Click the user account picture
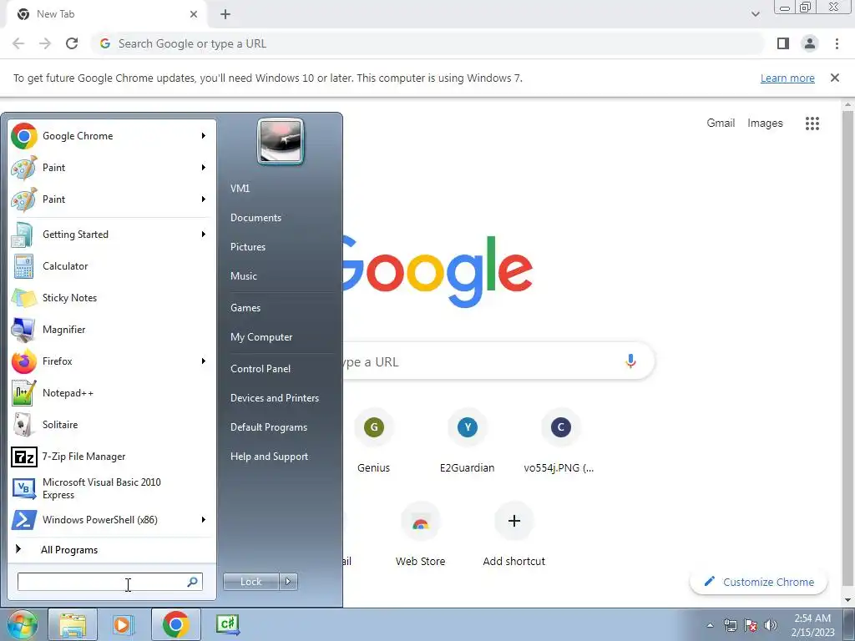855x641 pixels. pos(281,141)
